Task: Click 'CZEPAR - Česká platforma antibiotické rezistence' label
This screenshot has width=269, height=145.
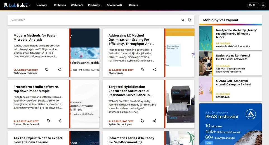Action: (x=230, y=70)
